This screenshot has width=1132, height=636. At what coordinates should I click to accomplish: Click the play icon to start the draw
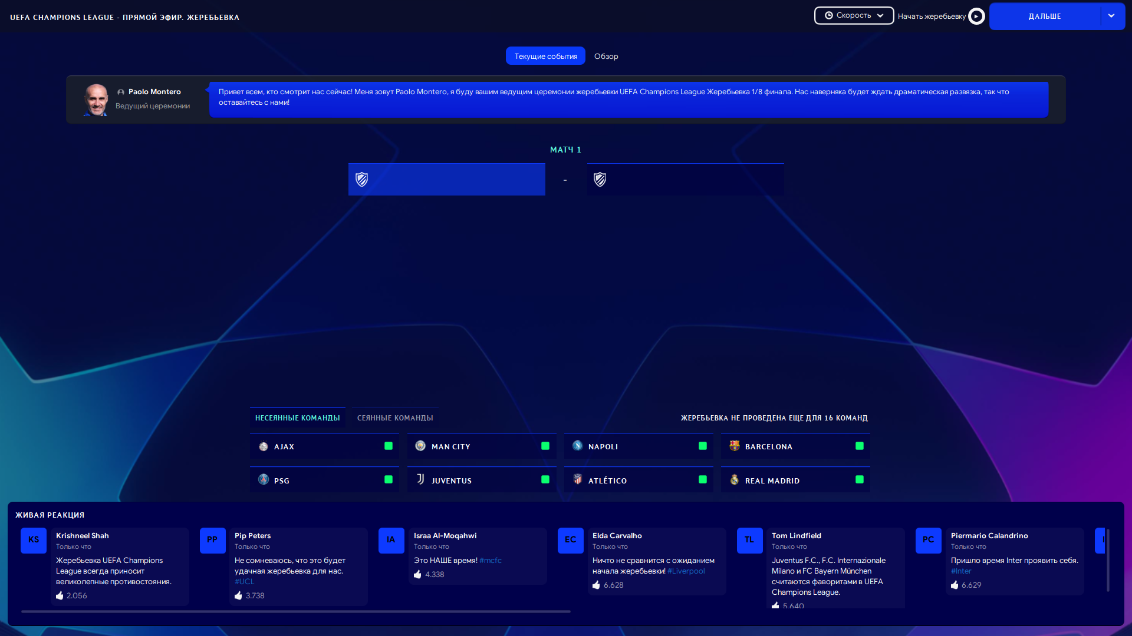(x=976, y=16)
